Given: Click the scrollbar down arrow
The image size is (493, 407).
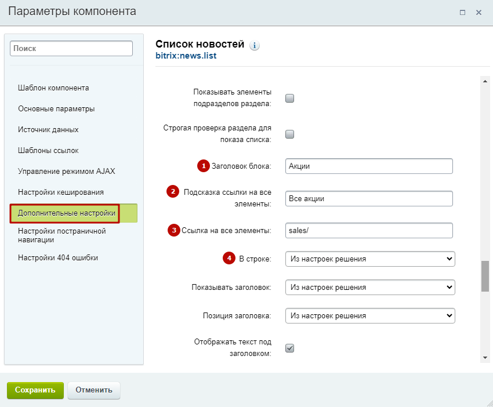Looking at the screenshot, I should 485,358.
